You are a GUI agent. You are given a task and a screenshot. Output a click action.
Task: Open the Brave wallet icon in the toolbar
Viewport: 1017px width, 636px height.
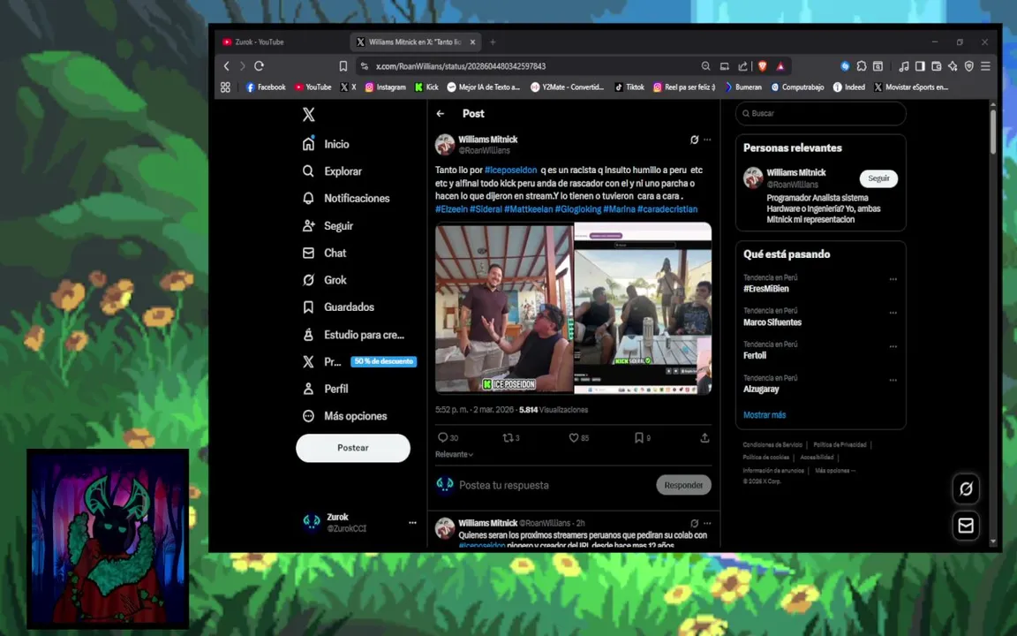pos(936,66)
